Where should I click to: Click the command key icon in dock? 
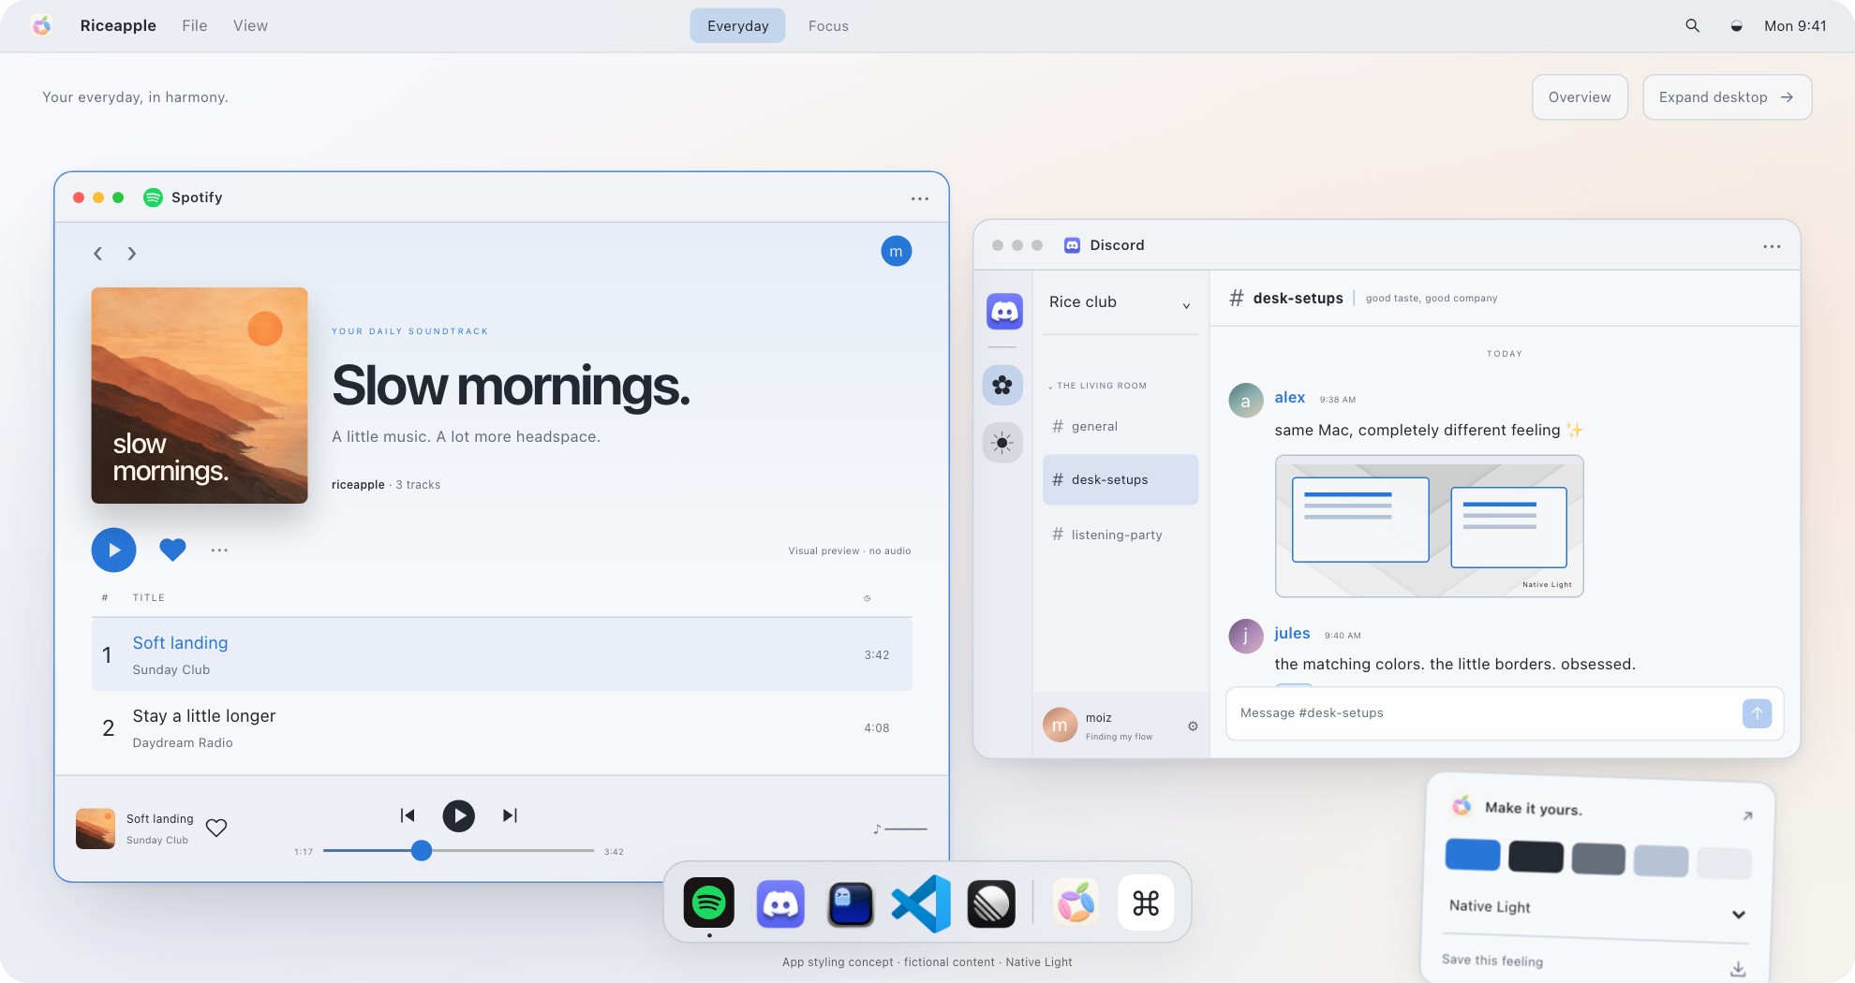[1146, 903]
